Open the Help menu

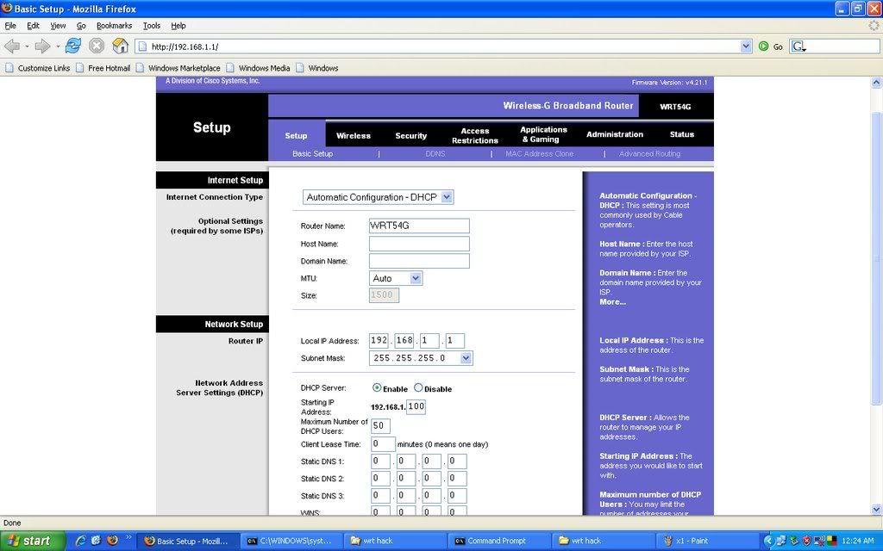tap(178, 25)
